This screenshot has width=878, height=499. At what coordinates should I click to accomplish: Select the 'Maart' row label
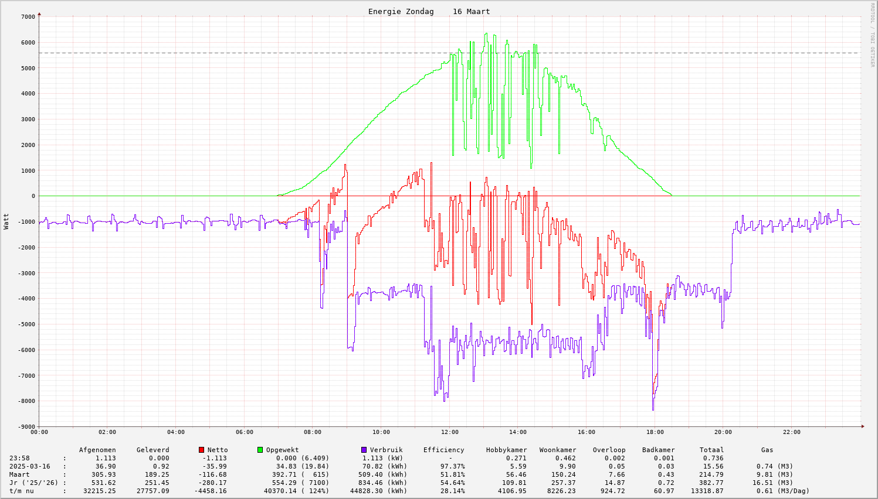point(19,474)
